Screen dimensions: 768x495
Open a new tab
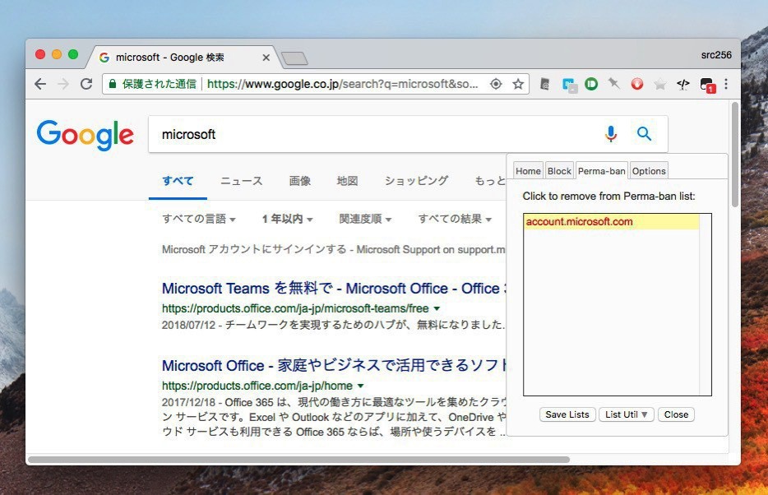click(x=295, y=58)
